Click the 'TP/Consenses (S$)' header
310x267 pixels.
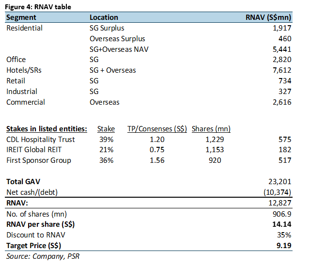(x=157, y=129)
